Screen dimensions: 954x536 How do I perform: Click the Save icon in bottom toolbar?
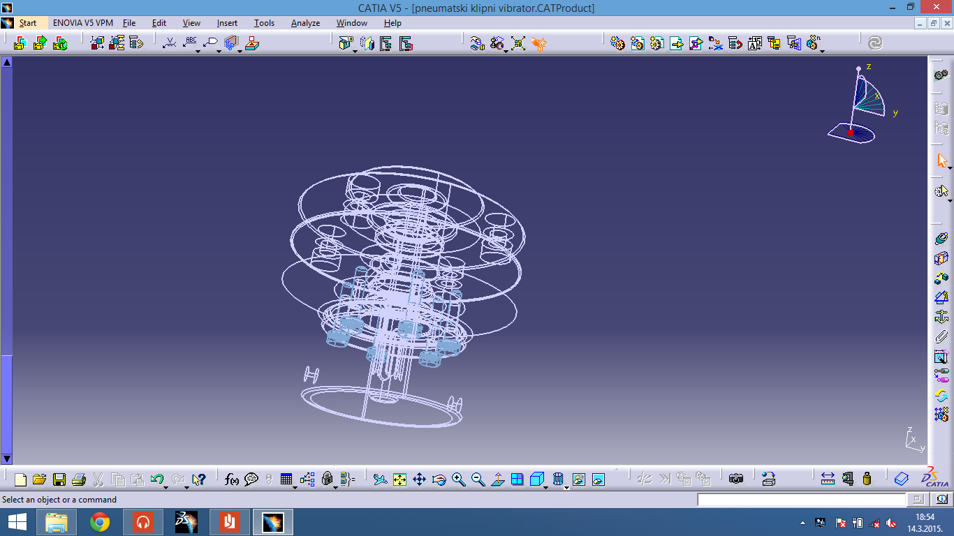pyautogui.click(x=59, y=479)
